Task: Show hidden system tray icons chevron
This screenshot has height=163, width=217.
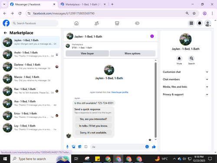Action: [x=174, y=159]
